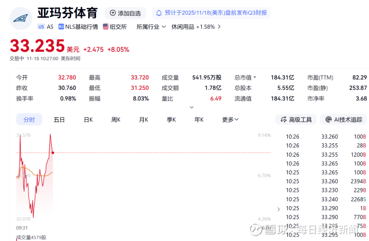Click the trade row with 28B volume
Screen dimensions: 369x241
click(x=326, y=145)
